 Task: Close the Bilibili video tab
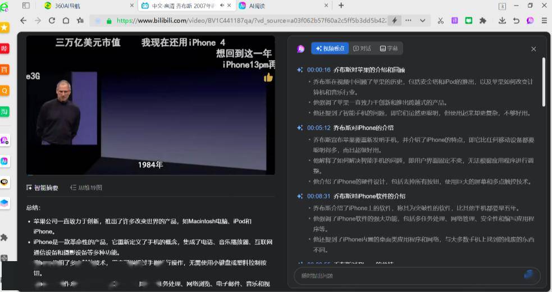229,5
